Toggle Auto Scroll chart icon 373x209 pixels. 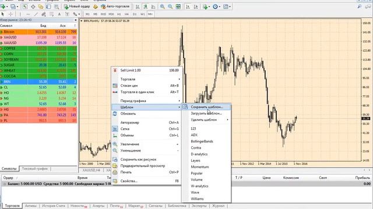[x=188, y=6]
